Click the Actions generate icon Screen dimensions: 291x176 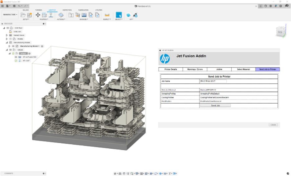(x=61, y=15)
